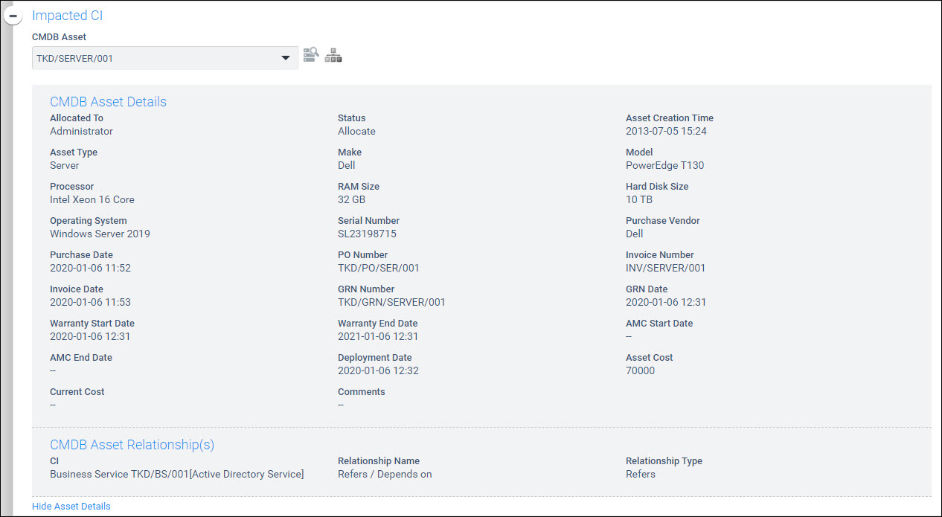Click the Business Service TKD/BS/001 CI entry
The width and height of the screenshot is (942, 517).
point(176,474)
